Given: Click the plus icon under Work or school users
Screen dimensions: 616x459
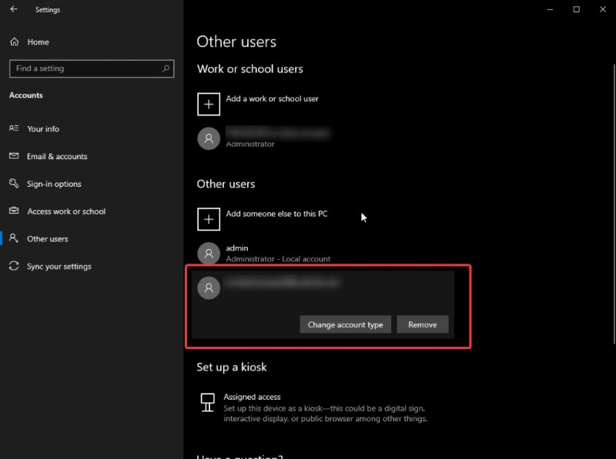Looking at the screenshot, I should click(208, 104).
